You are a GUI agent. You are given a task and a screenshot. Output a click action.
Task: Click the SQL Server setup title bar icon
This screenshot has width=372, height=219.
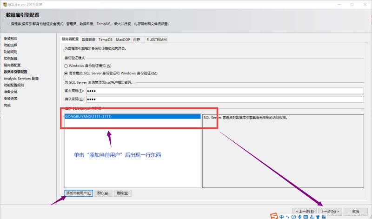click(x=5, y=4)
